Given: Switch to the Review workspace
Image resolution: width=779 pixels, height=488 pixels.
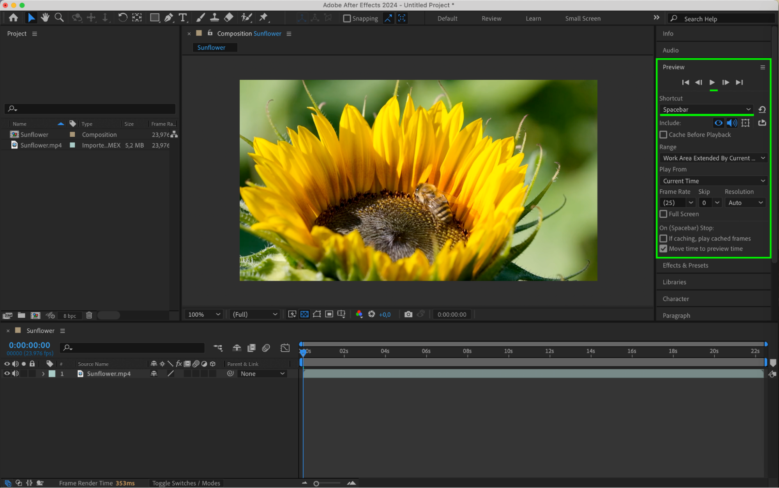Looking at the screenshot, I should pyautogui.click(x=491, y=18).
